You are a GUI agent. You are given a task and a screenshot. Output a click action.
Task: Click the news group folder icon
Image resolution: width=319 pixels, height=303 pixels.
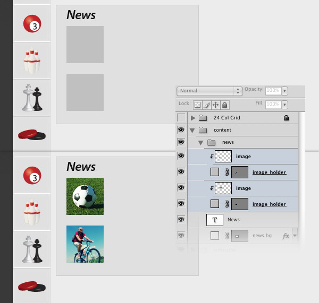click(212, 142)
